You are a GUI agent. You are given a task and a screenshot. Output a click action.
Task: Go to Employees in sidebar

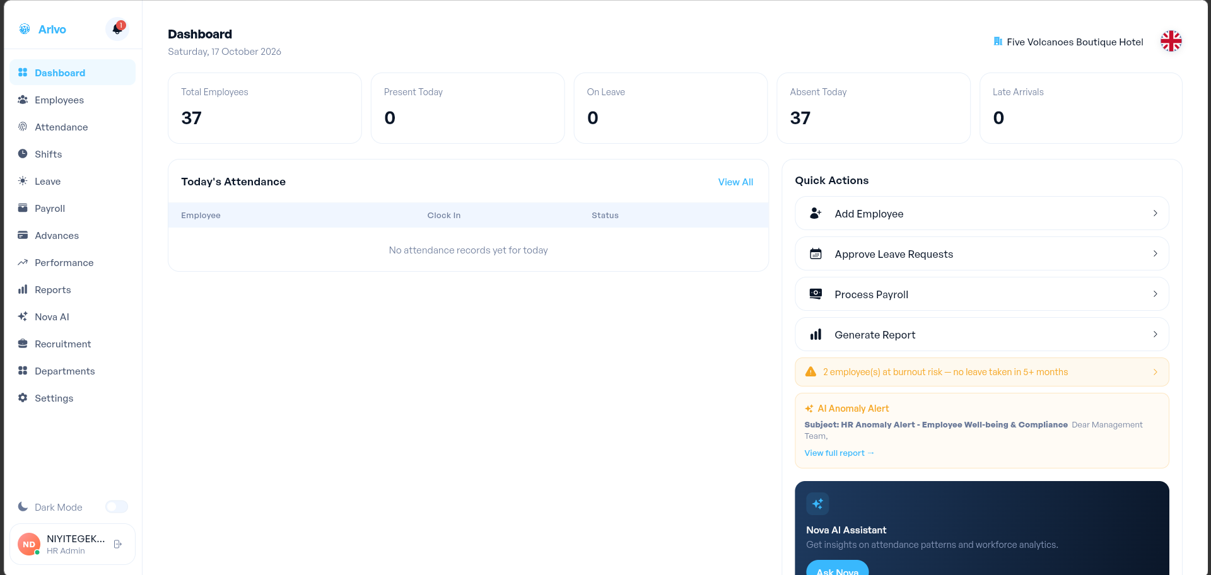click(x=73, y=100)
